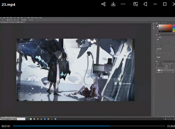The height and width of the screenshot is (129, 175).
Task: Filter layers by shape layer icon
Action: pyautogui.click(x=168, y=64)
